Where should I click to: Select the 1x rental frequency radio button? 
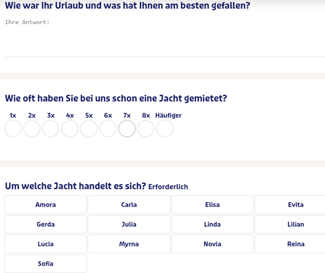point(13,129)
